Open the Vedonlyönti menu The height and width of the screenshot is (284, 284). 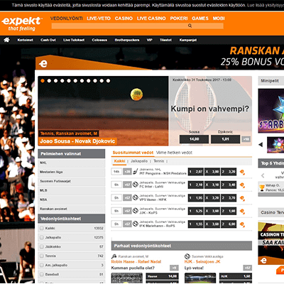pos(67,18)
